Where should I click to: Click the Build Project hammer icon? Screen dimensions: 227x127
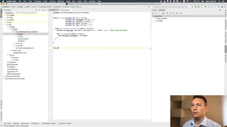[x=149, y=7]
